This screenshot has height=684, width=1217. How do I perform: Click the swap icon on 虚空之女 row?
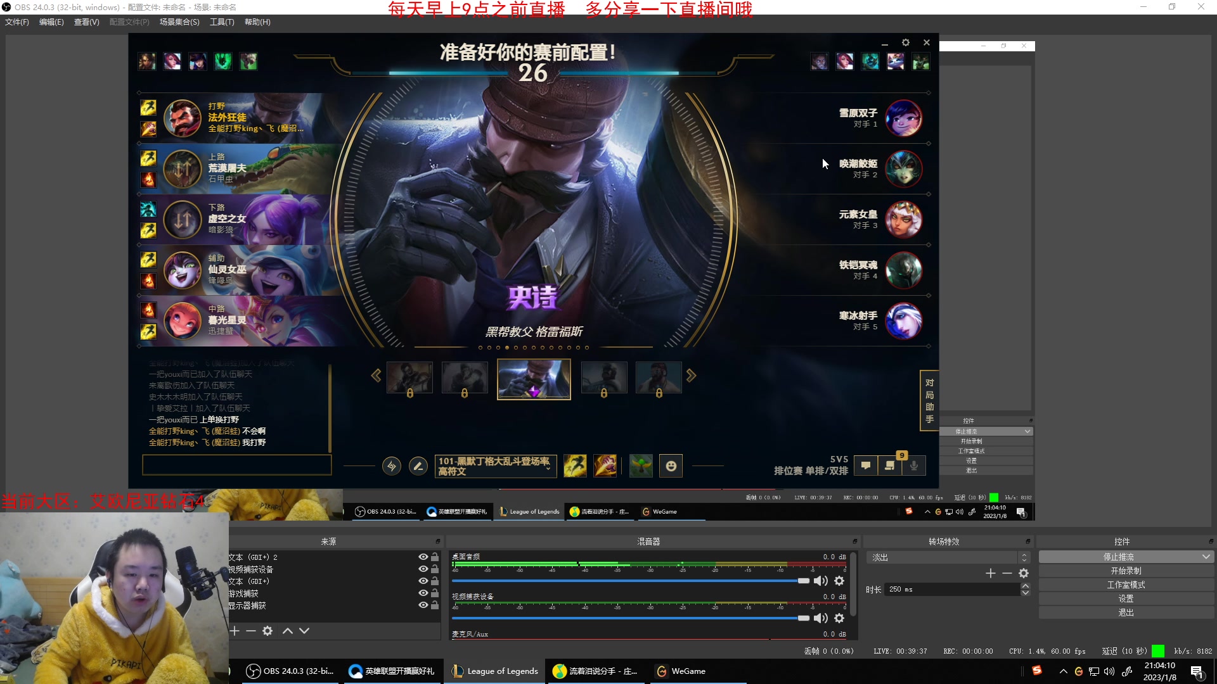point(183,220)
